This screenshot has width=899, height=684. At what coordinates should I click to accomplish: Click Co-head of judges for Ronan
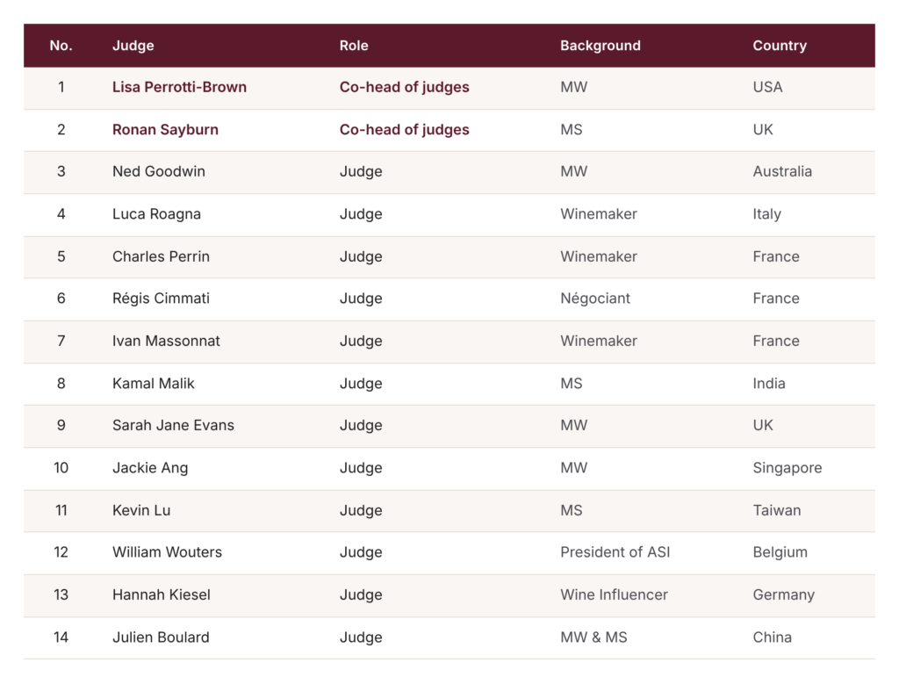click(404, 130)
